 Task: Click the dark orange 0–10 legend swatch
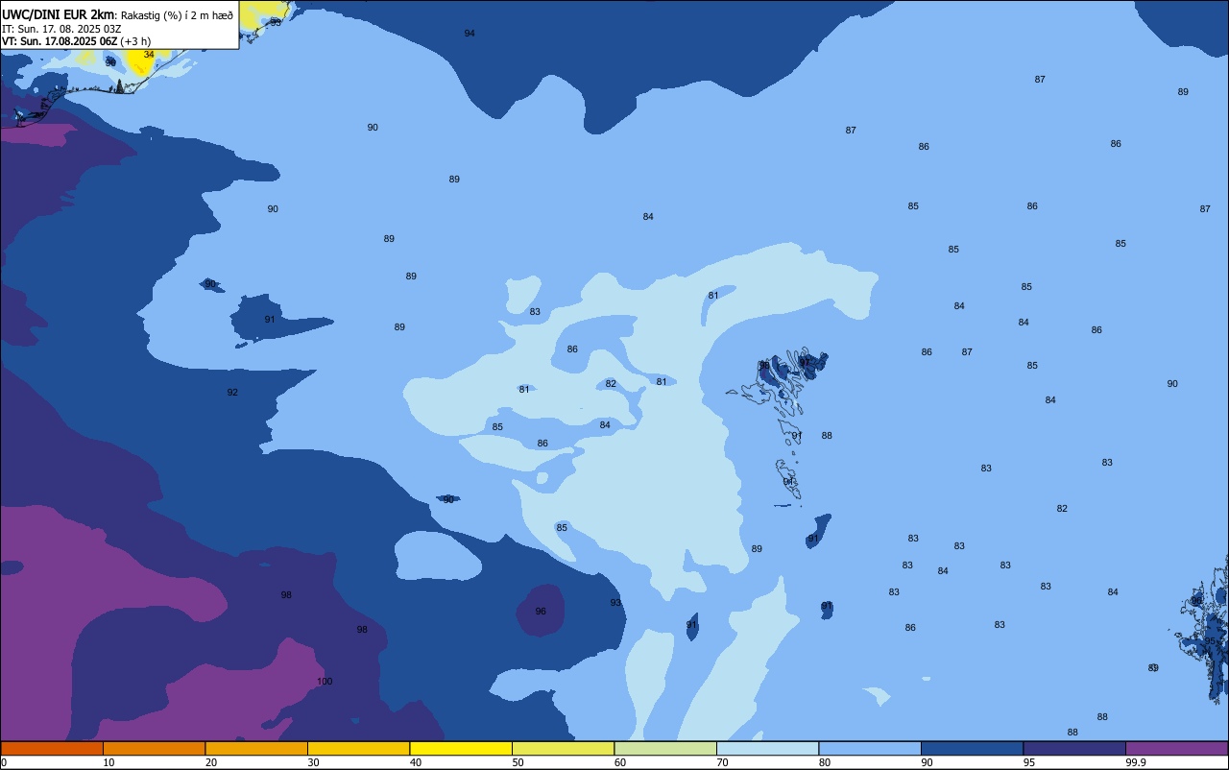point(52,748)
